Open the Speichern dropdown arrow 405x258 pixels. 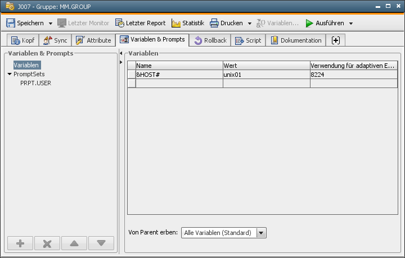(50, 24)
